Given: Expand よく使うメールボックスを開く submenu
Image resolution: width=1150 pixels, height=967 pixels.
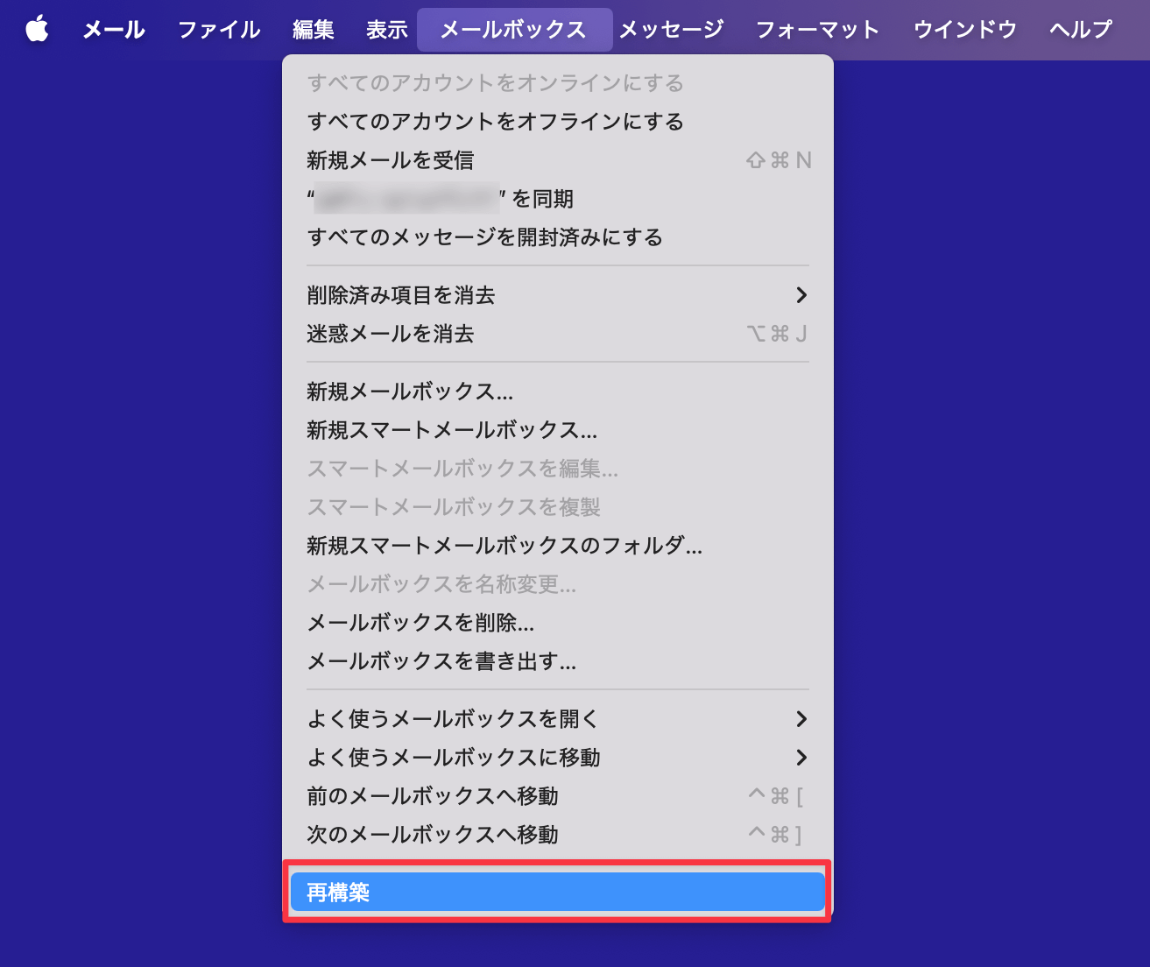Looking at the screenshot, I should [558, 719].
